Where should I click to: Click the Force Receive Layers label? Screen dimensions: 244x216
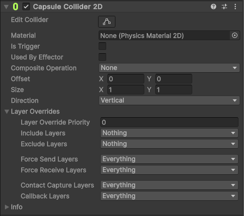[53, 170]
